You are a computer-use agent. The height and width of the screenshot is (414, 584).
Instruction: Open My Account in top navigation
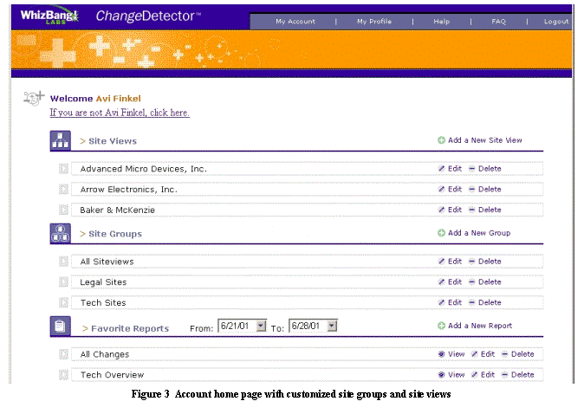[295, 22]
